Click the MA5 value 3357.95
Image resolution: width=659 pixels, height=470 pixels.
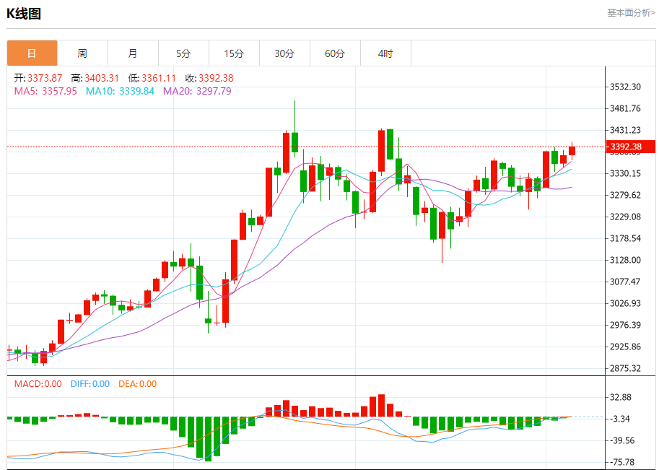pos(59,91)
